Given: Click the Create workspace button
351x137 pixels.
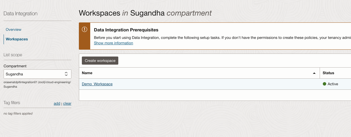Looking at the screenshot, I should point(100,60).
